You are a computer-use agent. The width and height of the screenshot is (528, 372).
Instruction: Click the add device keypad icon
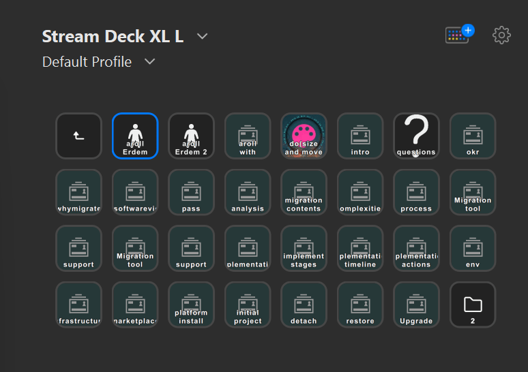[459, 34]
